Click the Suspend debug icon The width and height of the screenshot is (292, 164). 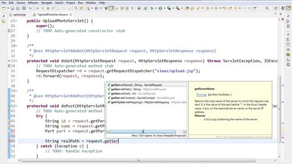pos(42,8)
